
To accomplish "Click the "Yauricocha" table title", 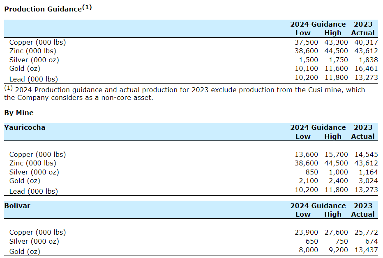I will coord(25,127).
